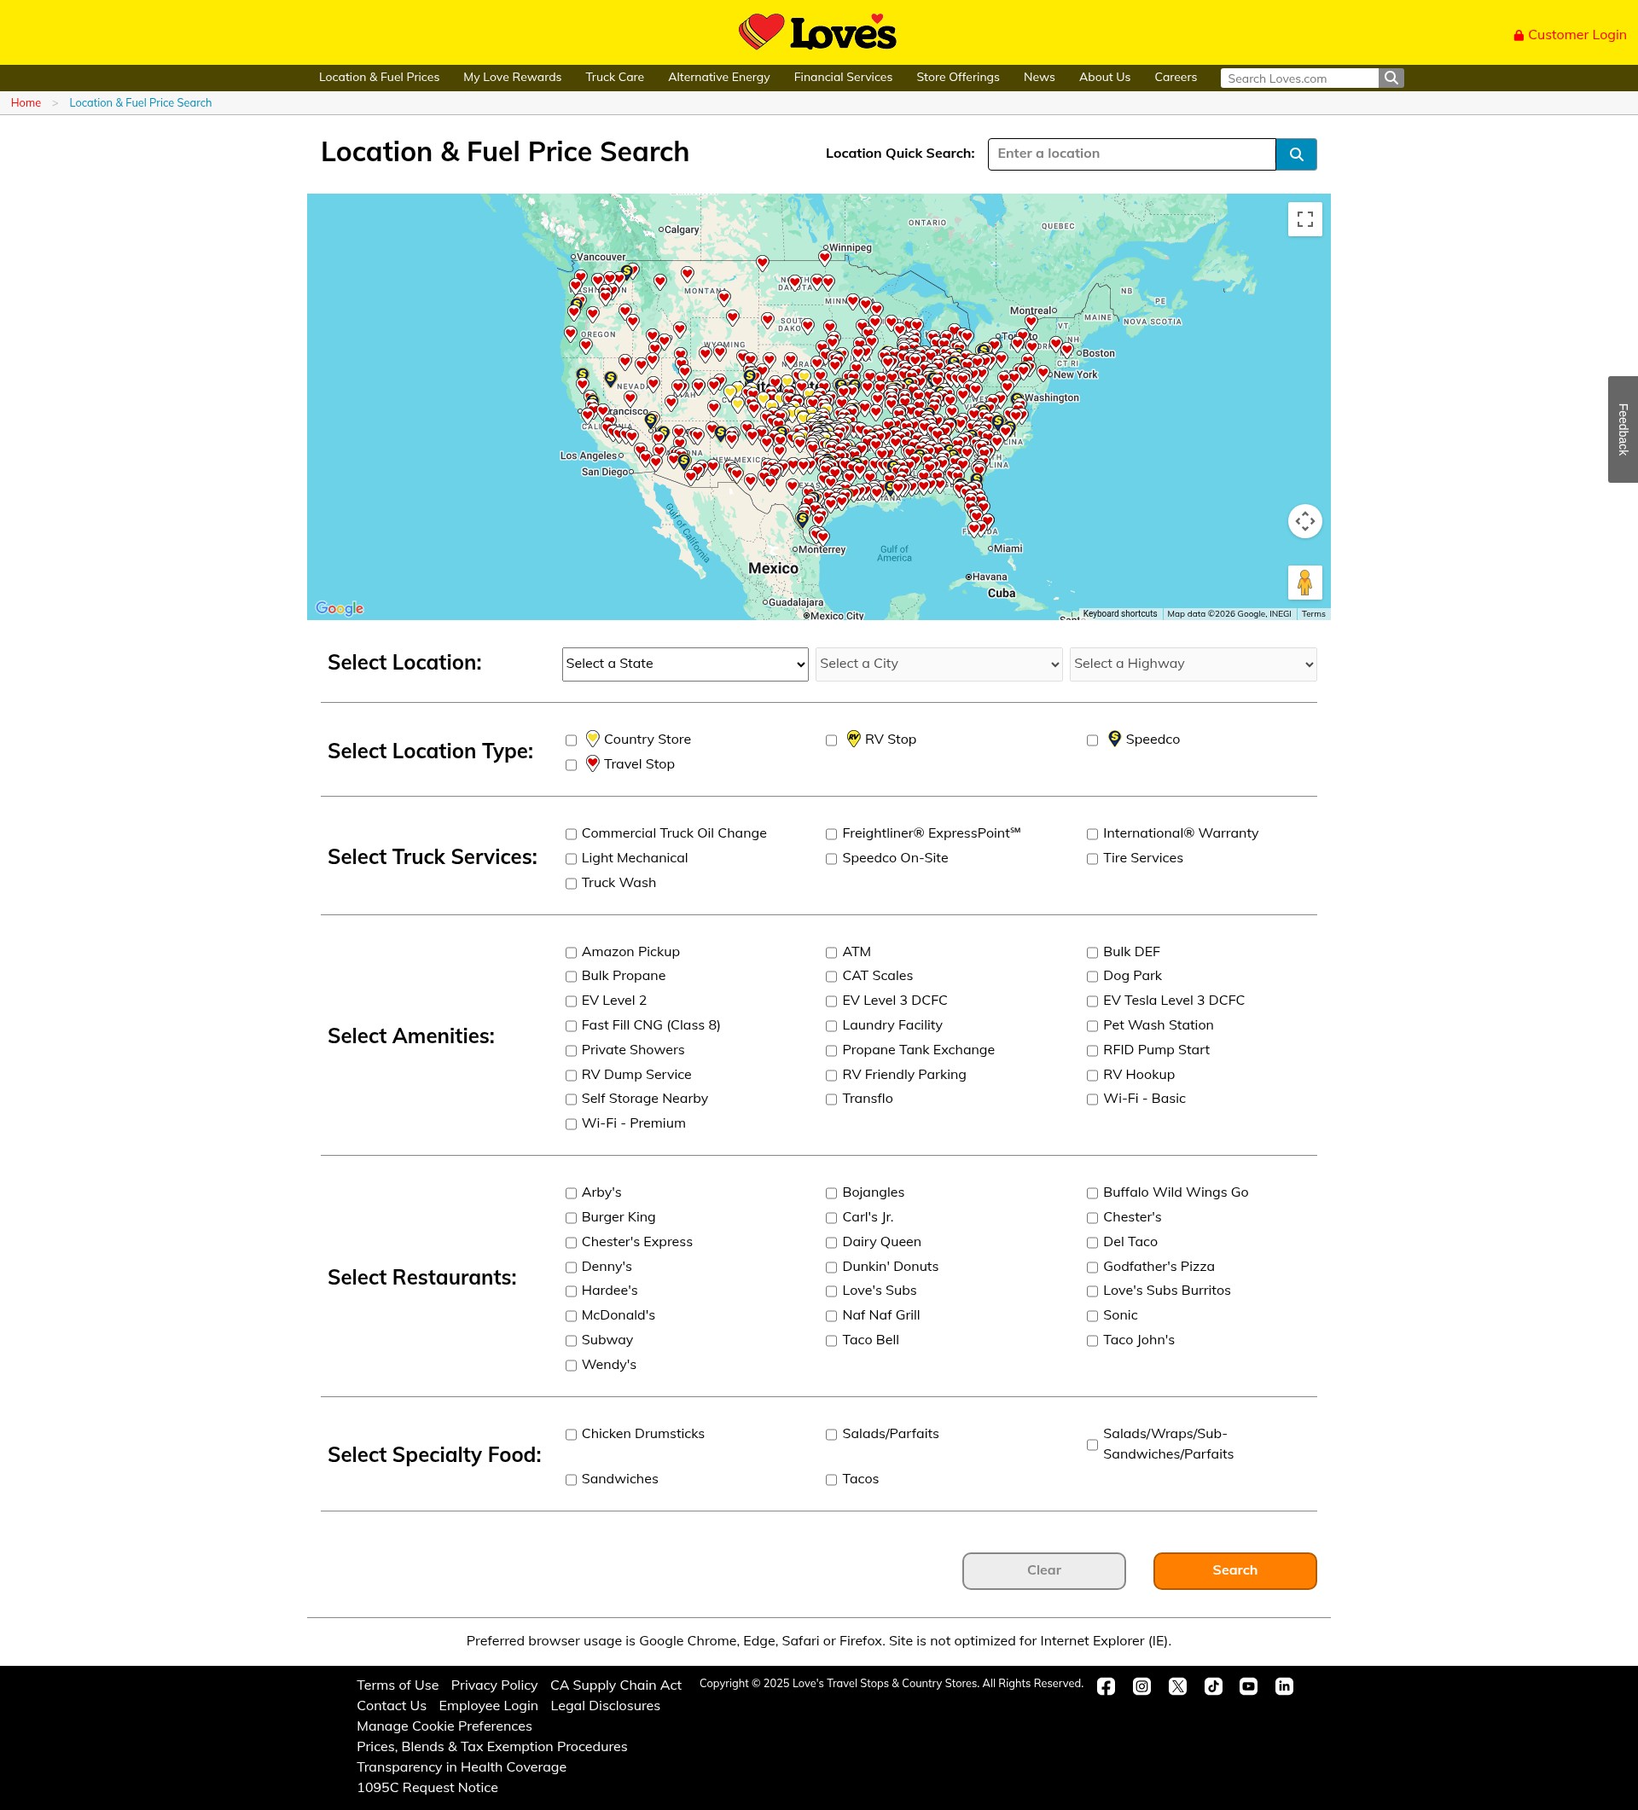Image resolution: width=1638 pixels, height=1810 pixels.
Task: Open Love's X (Twitter) icon
Action: (x=1177, y=1686)
